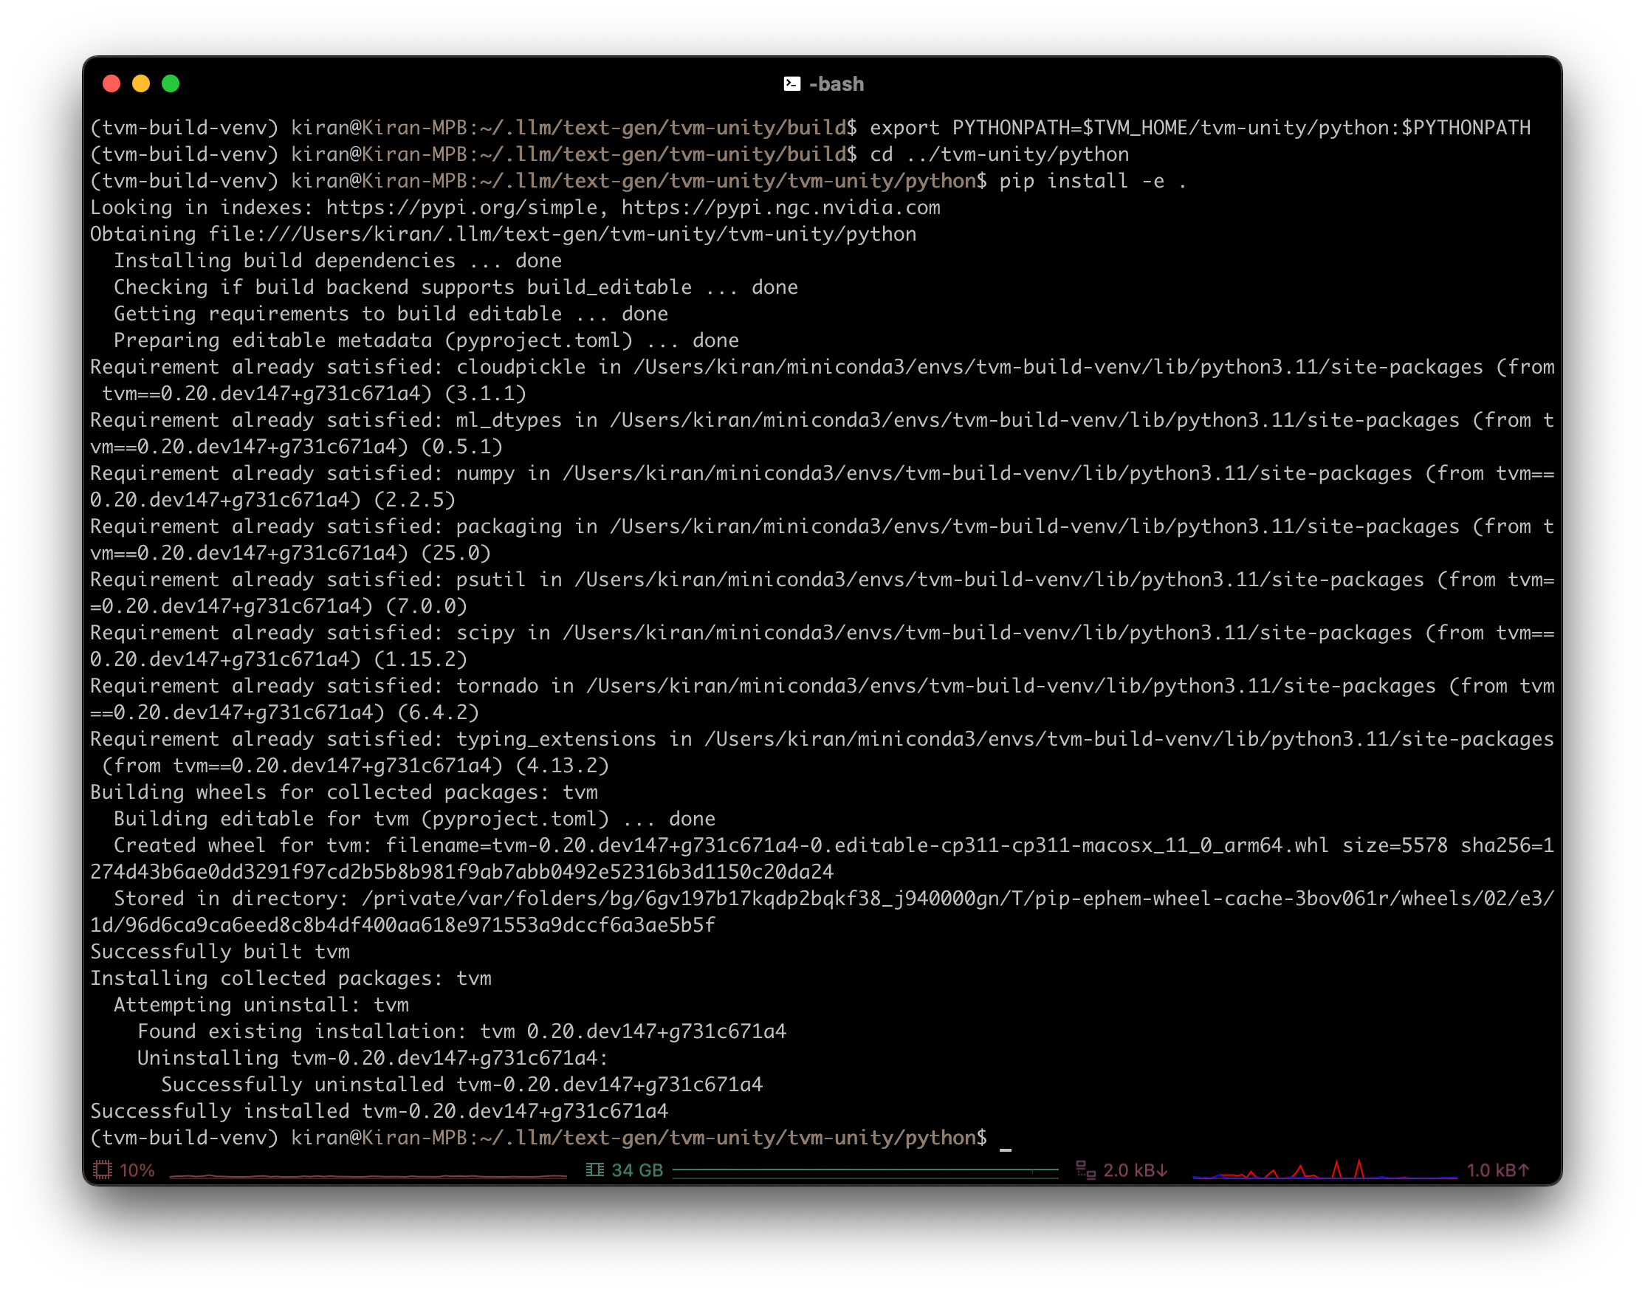Click 'Requirement already satisfied: scipy' line
Image resolution: width=1645 pixels, height=1295 pixels.
822,632
